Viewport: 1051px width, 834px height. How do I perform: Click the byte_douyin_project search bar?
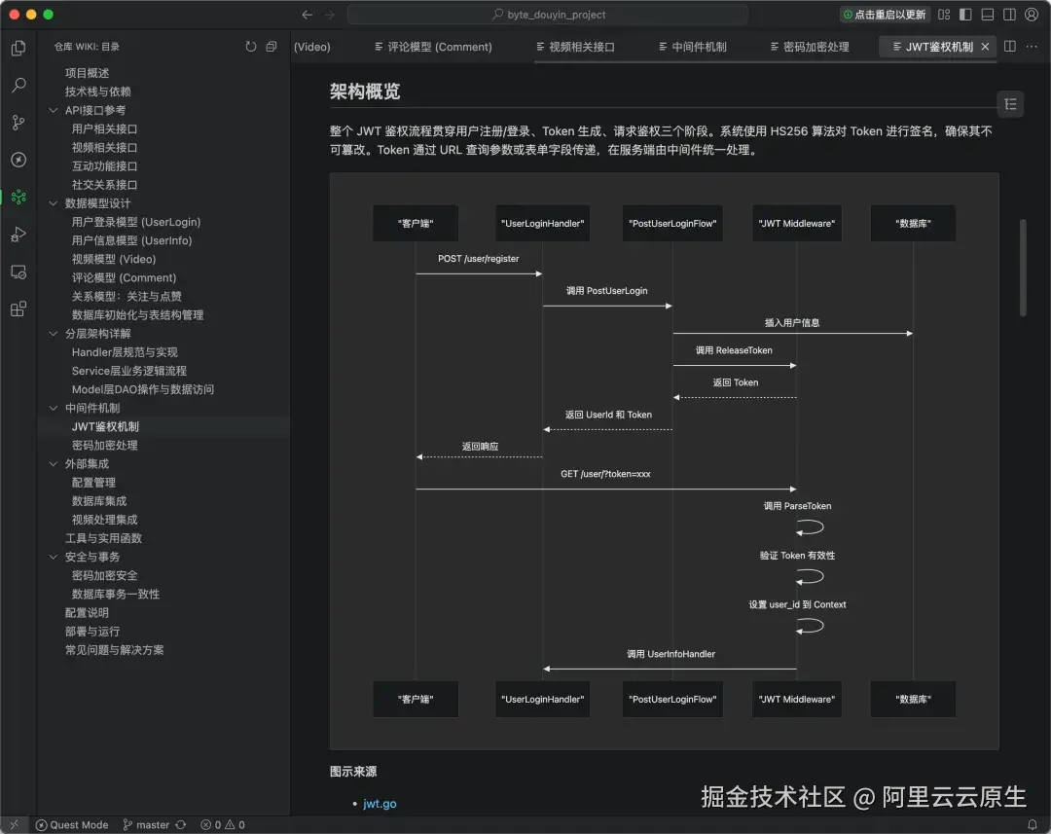coord(548,15)
